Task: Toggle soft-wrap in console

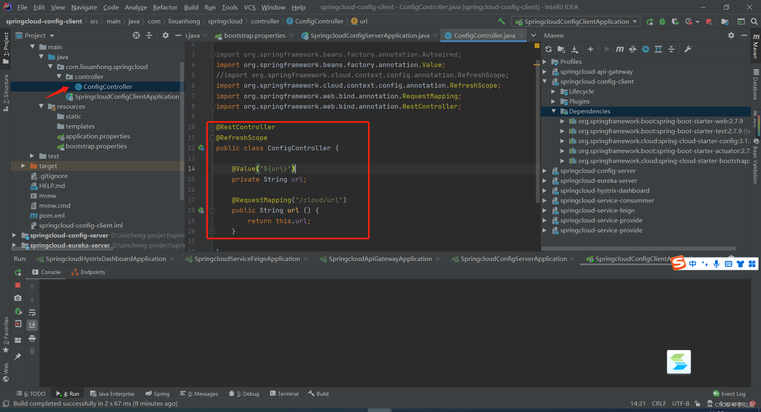Action: [32, 312]
